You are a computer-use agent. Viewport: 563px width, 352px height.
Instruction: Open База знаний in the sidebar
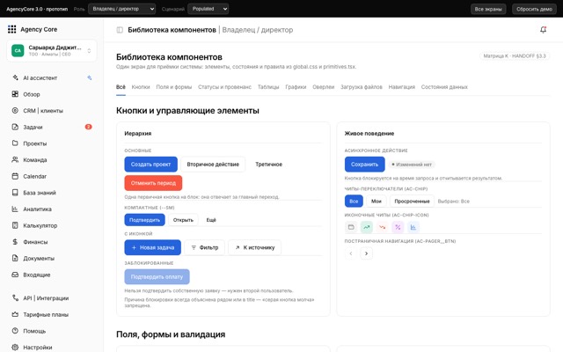coord(51,193)
